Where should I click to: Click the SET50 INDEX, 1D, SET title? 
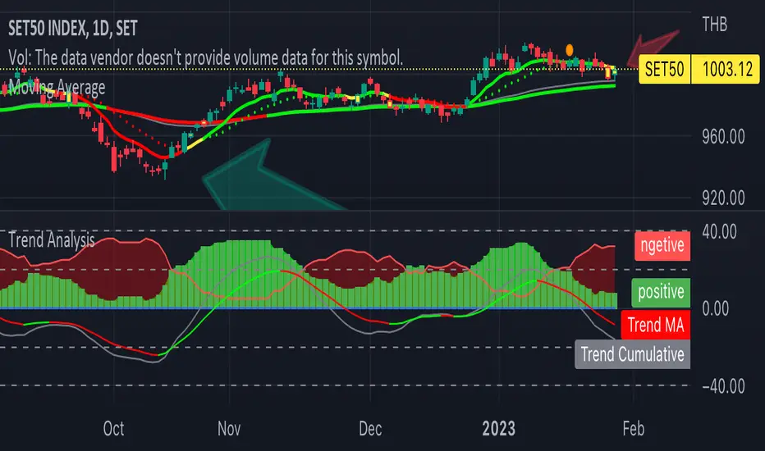(x=73, y=28)
